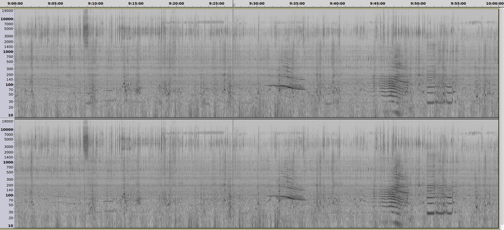The image size is (504, 230).
Task: Click 3000 on the lower channel frequency scale
Action: click(9, 147)
